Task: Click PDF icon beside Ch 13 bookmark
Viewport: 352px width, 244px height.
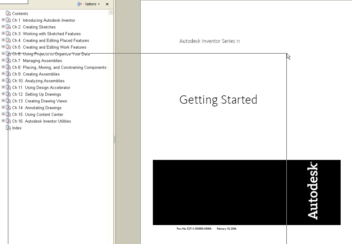Action: pos(8,101)
